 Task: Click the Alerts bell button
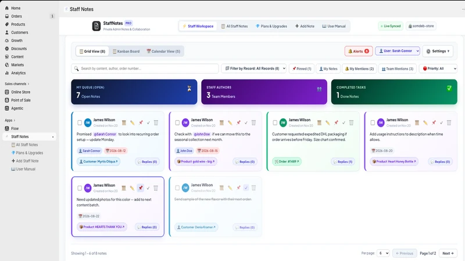click(358, 51)
